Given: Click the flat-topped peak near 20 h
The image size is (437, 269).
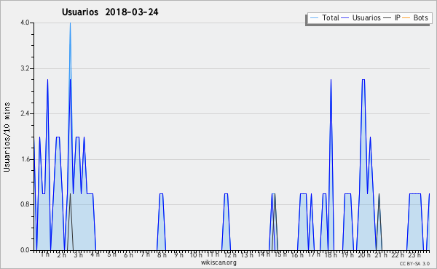Looking at the screenshot, I should coord(363,80).
